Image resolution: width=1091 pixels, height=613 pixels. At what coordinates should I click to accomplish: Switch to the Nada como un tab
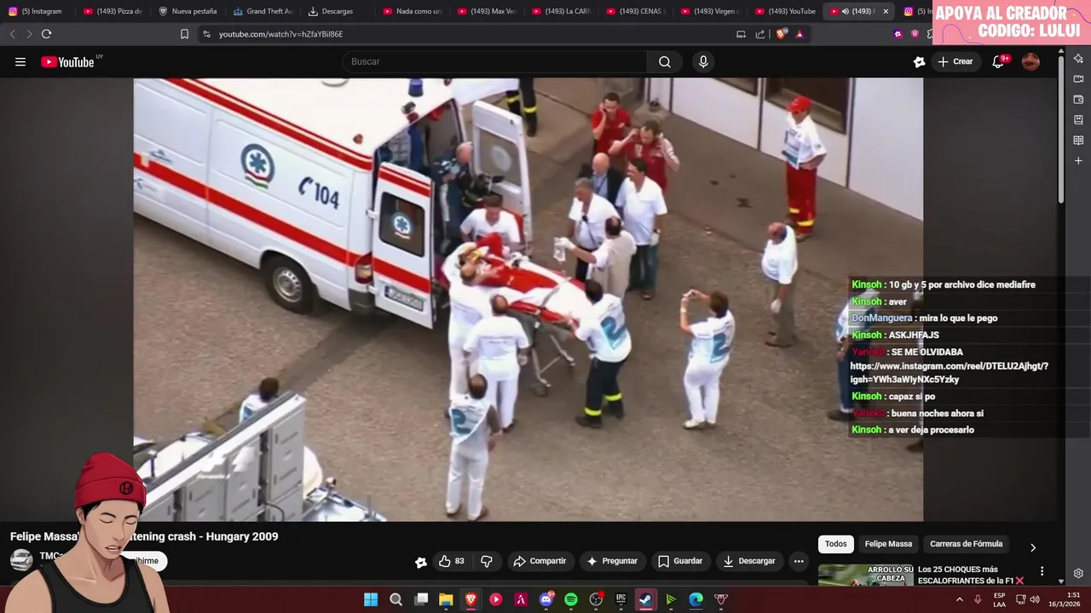(x=412, y=11)
